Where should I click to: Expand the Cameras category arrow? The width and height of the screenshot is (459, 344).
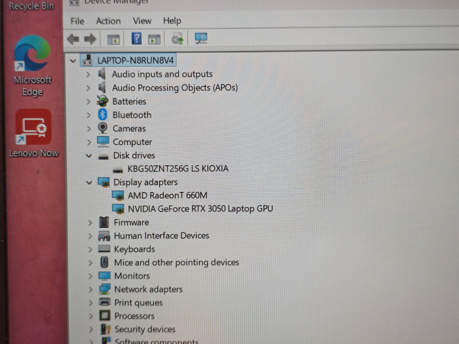tap(89, 129)
